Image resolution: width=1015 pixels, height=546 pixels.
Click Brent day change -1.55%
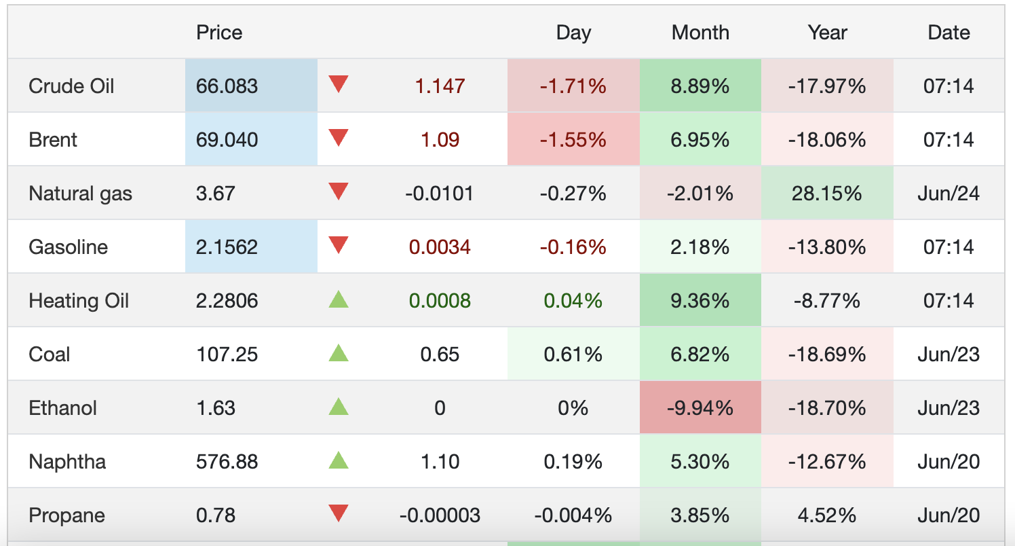tap(573, 140)
